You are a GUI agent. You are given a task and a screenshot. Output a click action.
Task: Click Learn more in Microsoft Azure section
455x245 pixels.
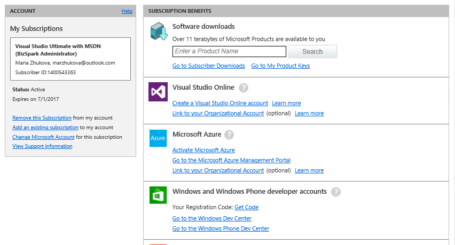coord(309,170)
